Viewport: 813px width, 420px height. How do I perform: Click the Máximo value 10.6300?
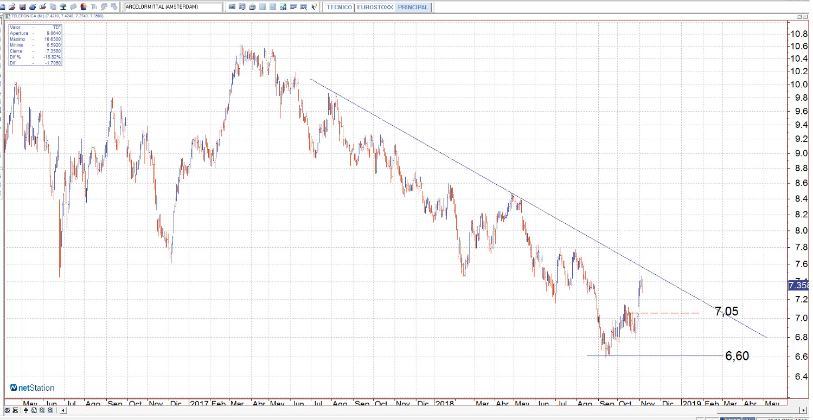(53, 39)
